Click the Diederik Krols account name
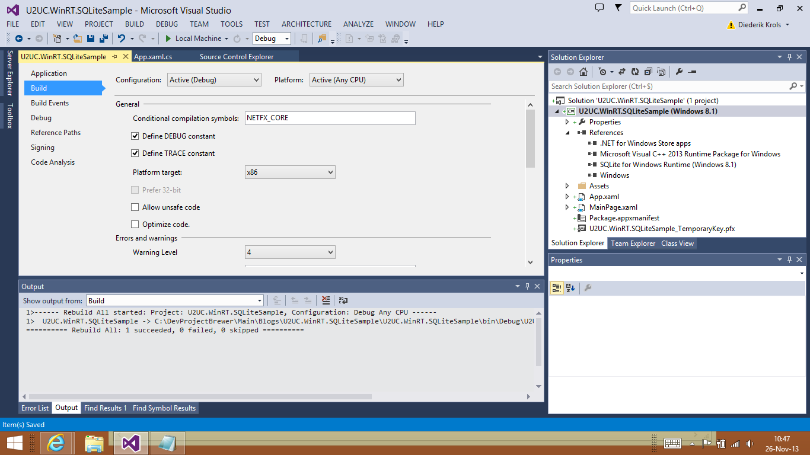The image size is (810, 455). pyautogui.click(x=760, y=25)
